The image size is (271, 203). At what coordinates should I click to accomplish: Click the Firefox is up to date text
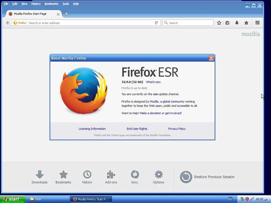[x=134, y=88]
